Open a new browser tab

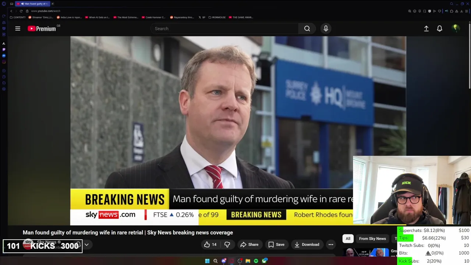[53, 4]
